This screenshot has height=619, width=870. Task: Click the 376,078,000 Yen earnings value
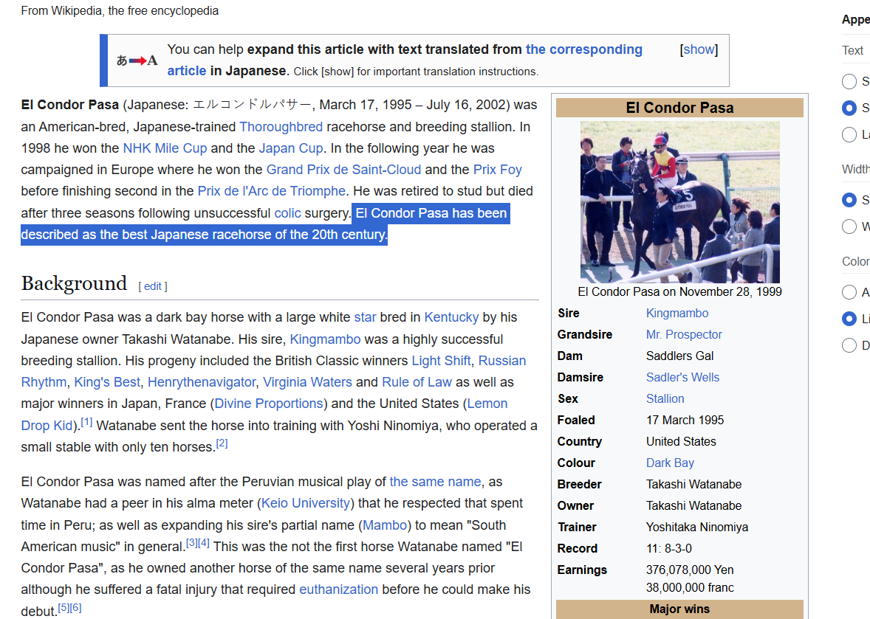click(x=690, y=570)
